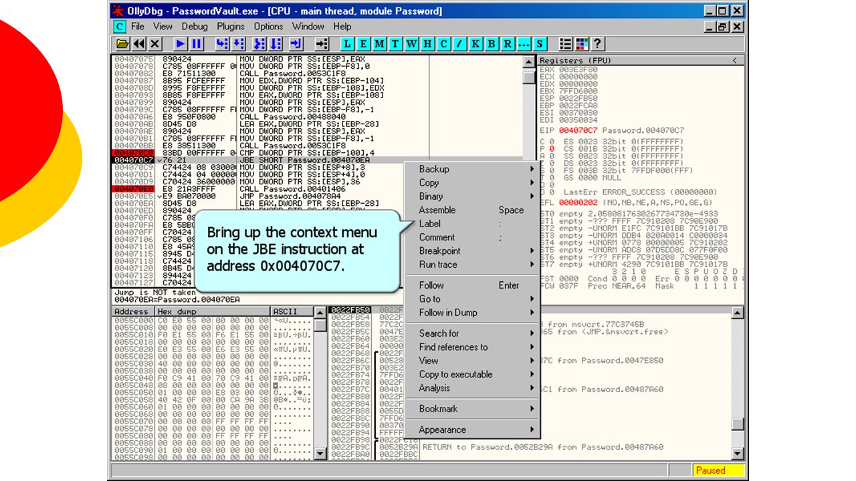This screenshot has width=856, height=481.
Task: Click the dump pane scroll-down arrow
Action: click(321, 454)
